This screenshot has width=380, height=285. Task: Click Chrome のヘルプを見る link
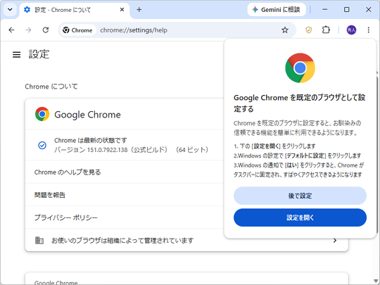pos(68,172)
